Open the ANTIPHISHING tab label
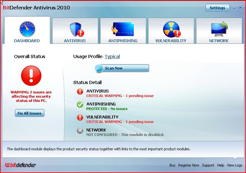Image resolution: width=246 pixels, height=173 pixels. 123,41
